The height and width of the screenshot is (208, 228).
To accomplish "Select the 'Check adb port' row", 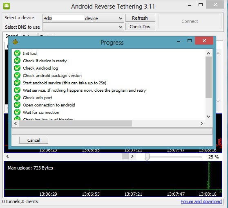I will coord(37,97).
